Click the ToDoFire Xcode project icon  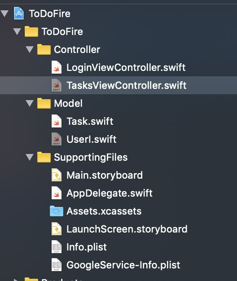tap(19, 13)
